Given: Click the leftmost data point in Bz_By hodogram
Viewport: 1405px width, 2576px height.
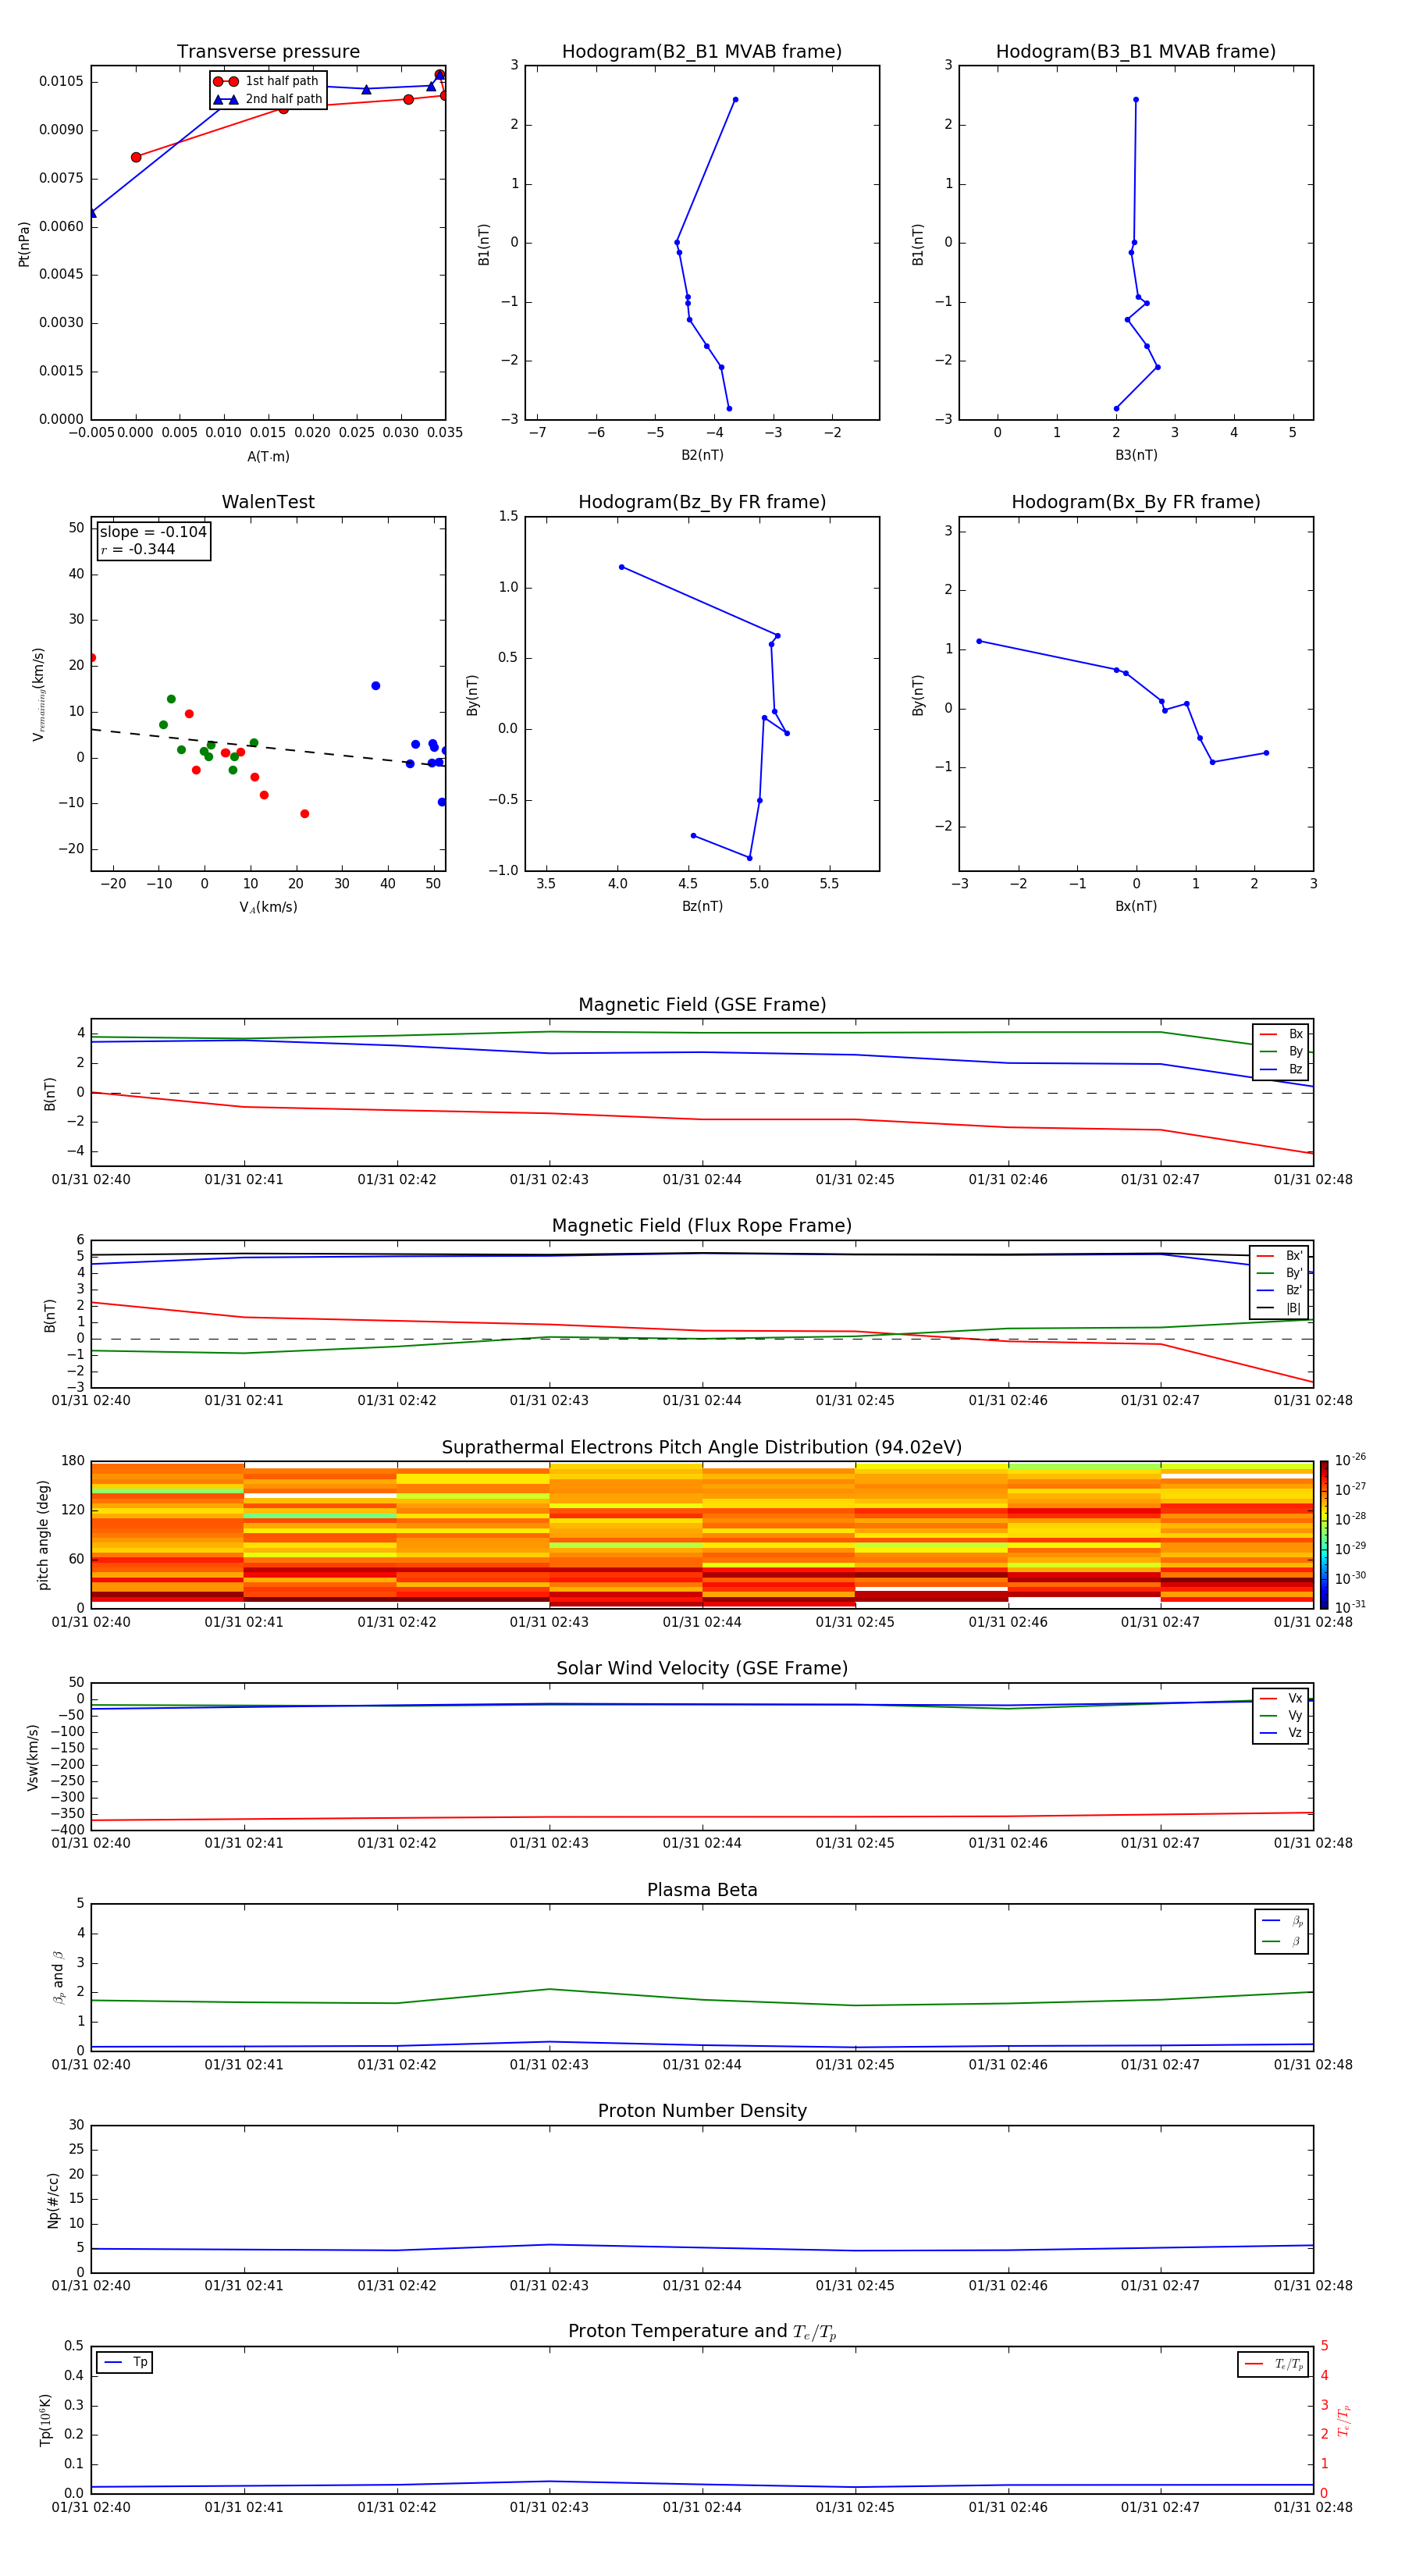Looking at the screenshot, I should pos(622,567).
